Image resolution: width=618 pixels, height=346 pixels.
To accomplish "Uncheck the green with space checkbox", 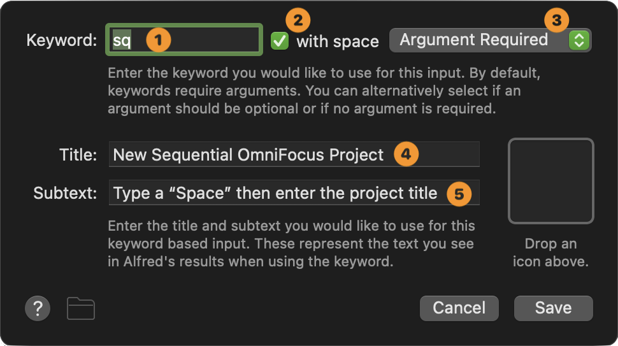I will [x=280, y=41].
